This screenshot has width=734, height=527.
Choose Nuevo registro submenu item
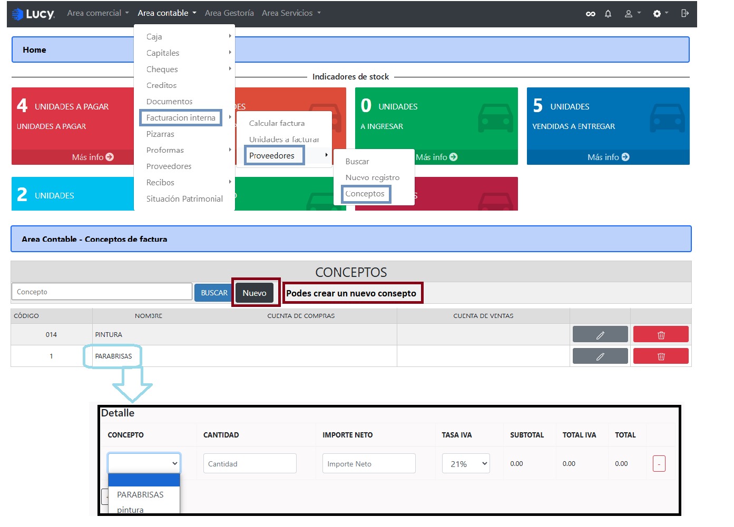tap(373, 178)
